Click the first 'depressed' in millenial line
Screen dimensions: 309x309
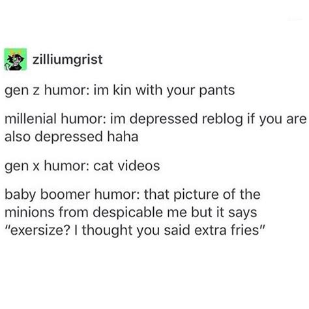[x=164, y=119]
